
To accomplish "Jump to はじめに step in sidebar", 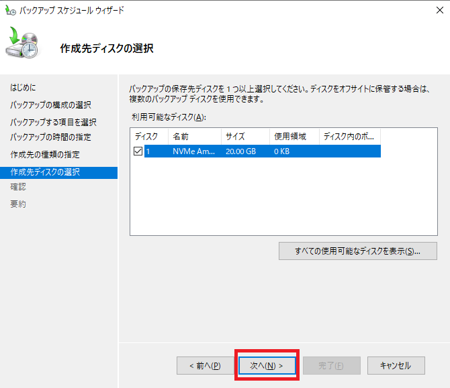I will tap(24, 88).
